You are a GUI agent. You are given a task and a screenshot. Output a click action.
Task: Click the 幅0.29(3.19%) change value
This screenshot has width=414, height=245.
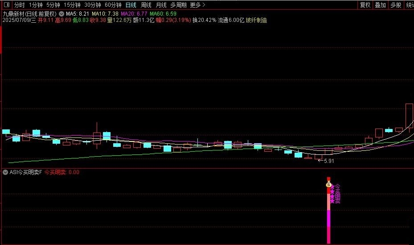pyautogui.click(x=173, y=21)
